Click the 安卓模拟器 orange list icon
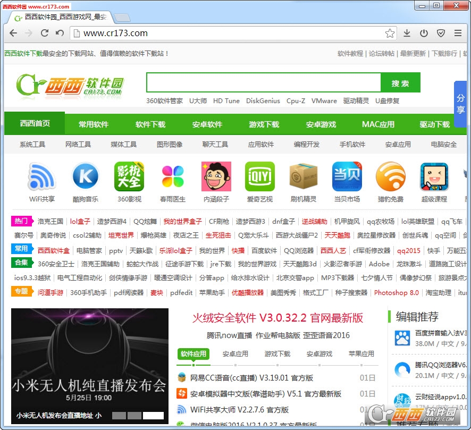Screen dimensions: 471x430 (182, 393)
